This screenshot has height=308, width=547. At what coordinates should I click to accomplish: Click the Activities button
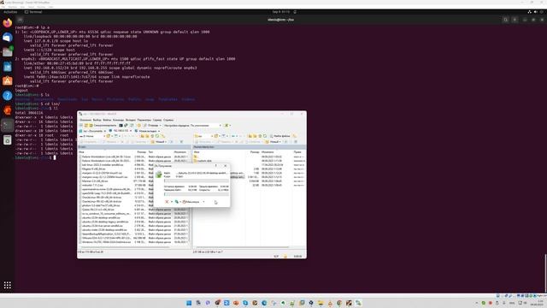[x=10, y=12]
